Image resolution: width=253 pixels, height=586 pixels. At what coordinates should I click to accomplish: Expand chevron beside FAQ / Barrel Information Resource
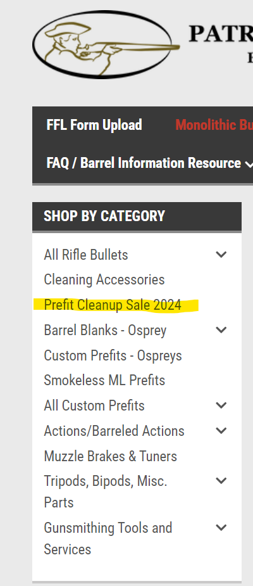tap(249, 164)
